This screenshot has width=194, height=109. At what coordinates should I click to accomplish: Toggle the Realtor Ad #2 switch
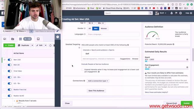tap(9, 96)
